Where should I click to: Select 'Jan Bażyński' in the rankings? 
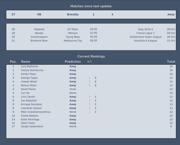coord(29,100)
